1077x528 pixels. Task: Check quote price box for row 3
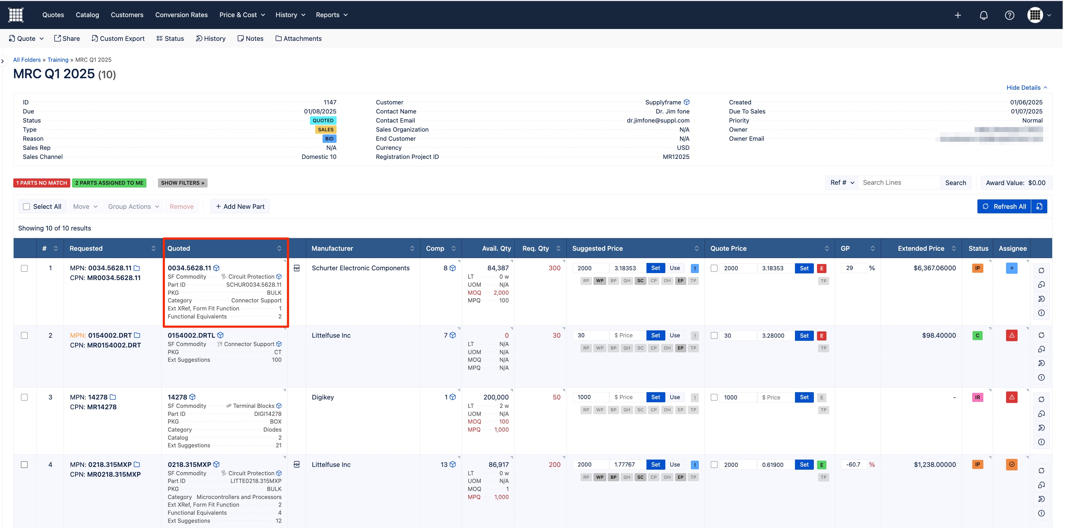tap(714, 397)
